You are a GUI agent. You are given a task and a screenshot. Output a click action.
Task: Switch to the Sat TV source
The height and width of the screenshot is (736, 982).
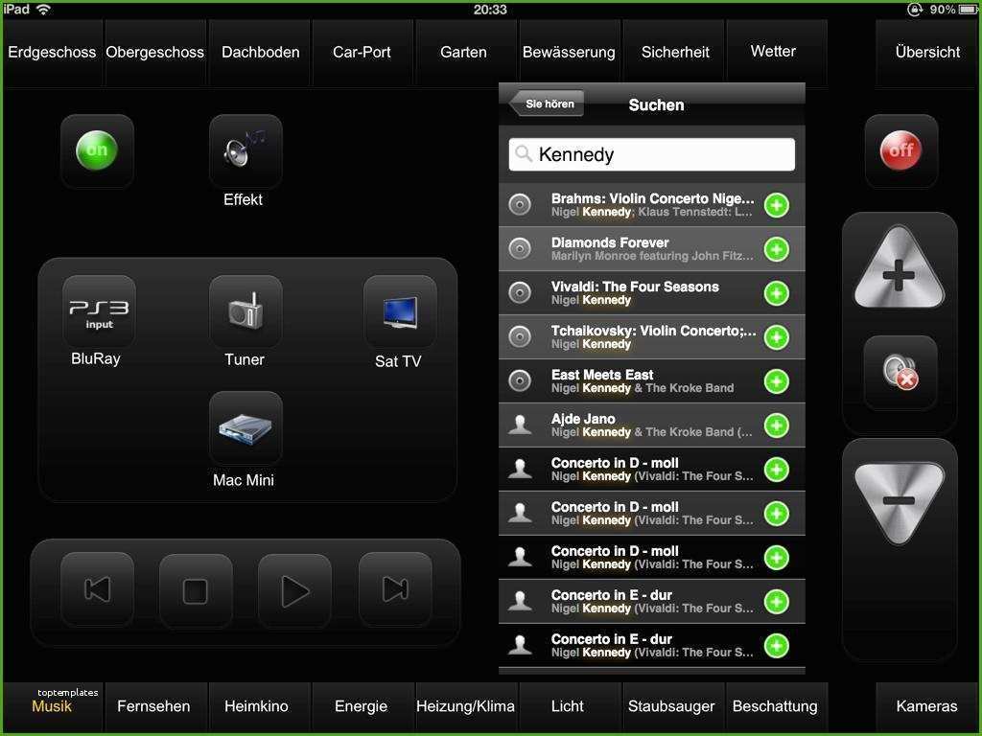click(400, 312)
